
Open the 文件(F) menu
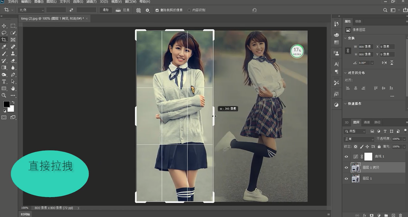[13, 2]
